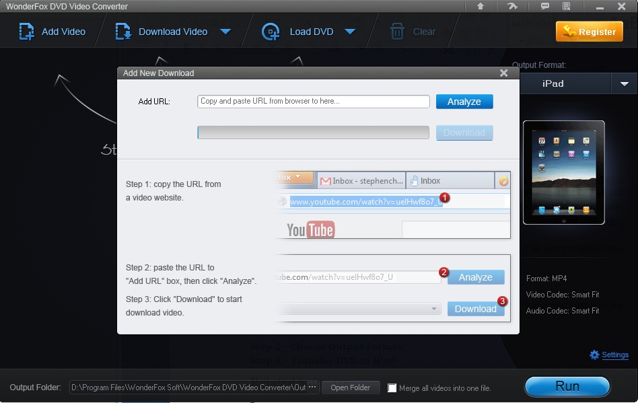Click the Step 2 and 3 tutorial image
638x403 pixels.
click(392, 289)
